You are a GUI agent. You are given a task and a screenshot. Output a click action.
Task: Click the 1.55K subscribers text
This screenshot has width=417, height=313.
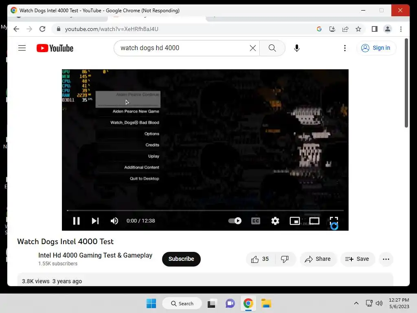58,264
